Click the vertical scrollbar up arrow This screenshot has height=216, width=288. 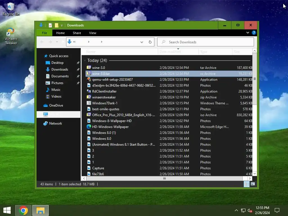tap(255, 51)
